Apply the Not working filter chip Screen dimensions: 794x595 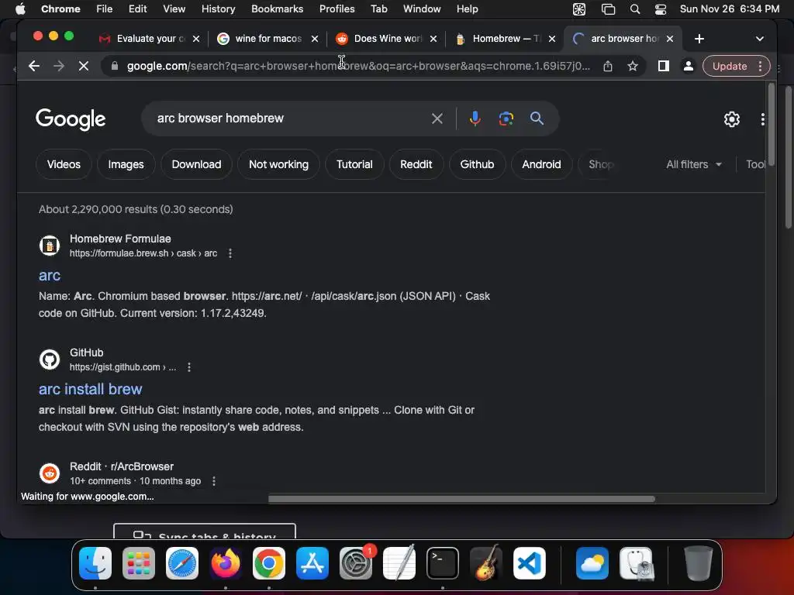pos(278,164)
